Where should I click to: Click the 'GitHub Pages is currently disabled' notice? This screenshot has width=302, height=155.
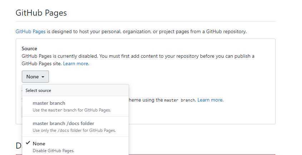(138, 60)
